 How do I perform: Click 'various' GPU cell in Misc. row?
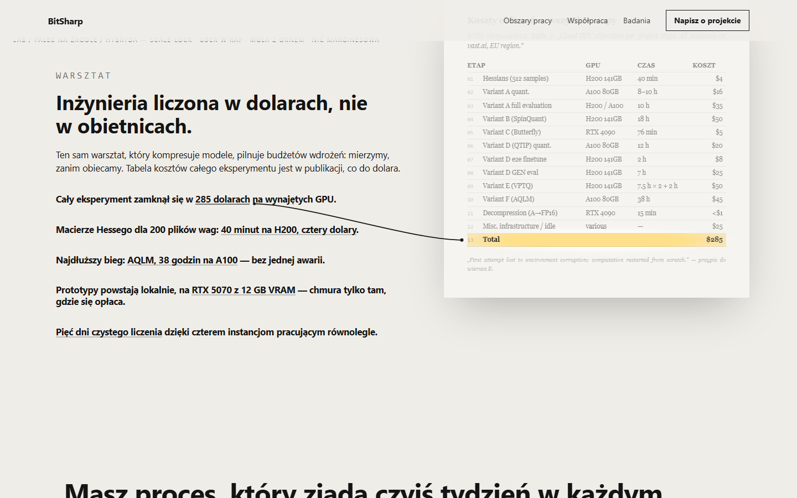596,226
